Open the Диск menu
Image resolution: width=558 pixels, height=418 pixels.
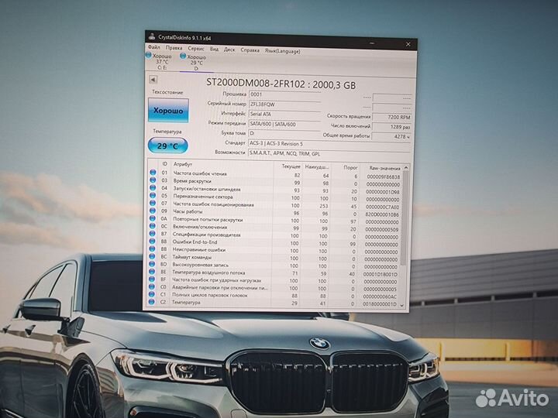coord(229,48)
